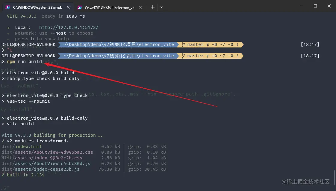
Task: Click the AboutView-4d995ba2.css output entry
Action: (47, 152)
